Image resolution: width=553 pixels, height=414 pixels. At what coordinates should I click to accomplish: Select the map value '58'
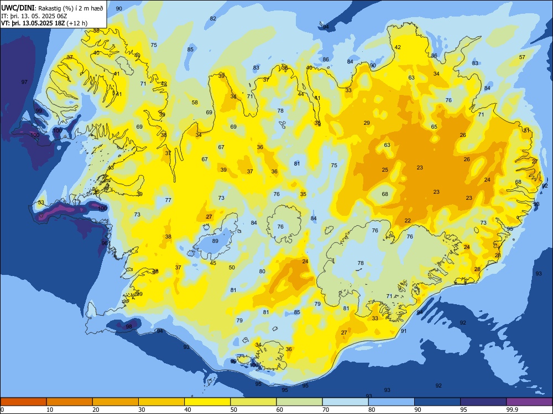195,103
